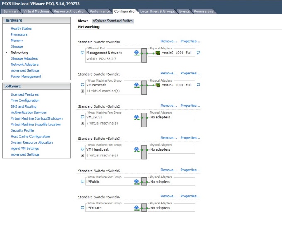Switch to the Summary tab

tap(11, 11)
